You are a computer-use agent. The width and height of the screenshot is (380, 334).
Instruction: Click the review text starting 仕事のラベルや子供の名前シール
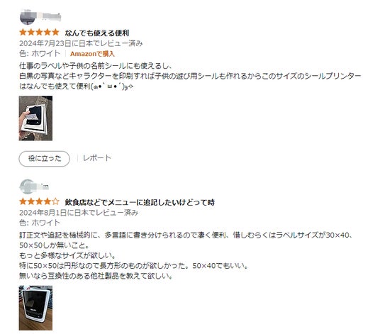pos(190,76)
